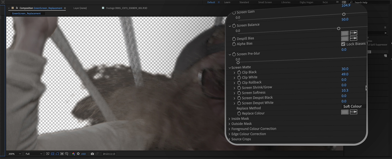Collapse the Screen Matte group
The width and height of the screenshot is (392, 159).
click(230, 68)
